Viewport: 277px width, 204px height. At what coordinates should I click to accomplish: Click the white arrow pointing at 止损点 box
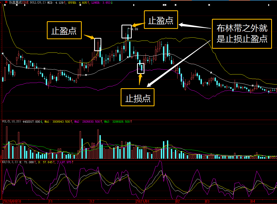point(178,64)
